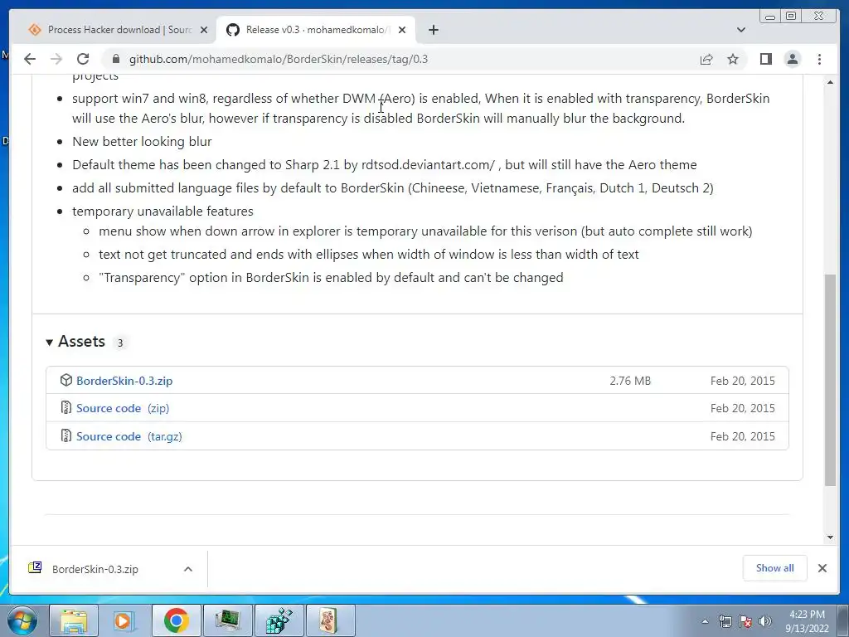The image size is (849, 637).
Task: Launch Windows Media Player from taskbar
Action: pos(124,620)
